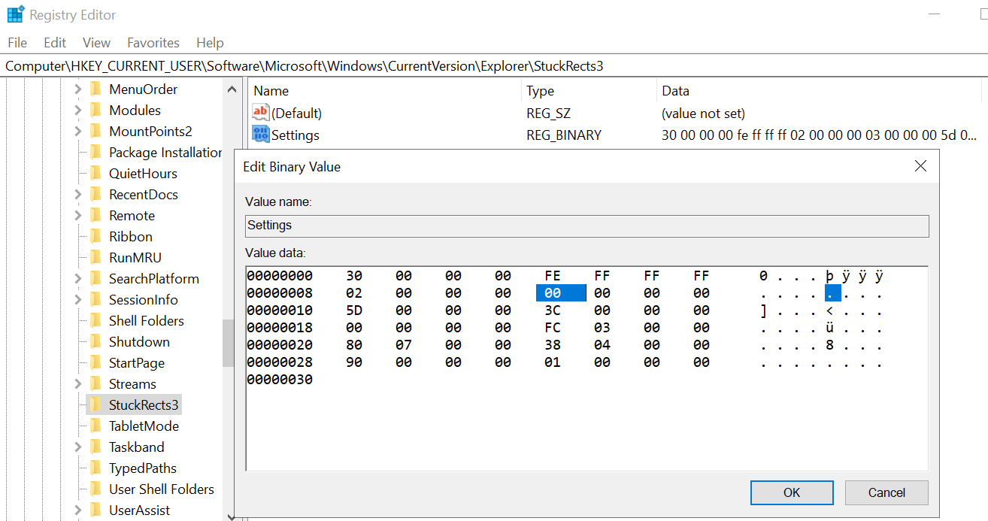Click the TypedPaths folder icon
988x521 pixels.
95,468
